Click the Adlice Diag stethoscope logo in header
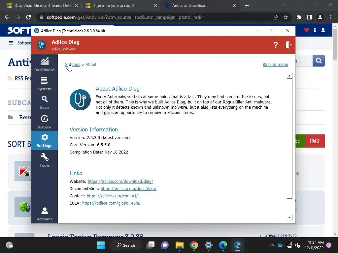Screen dimensions: 338x253 click(41, 45)
